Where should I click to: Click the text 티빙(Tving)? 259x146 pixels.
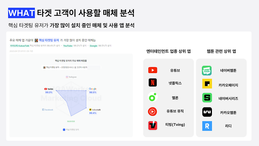(x=175, y=125)
